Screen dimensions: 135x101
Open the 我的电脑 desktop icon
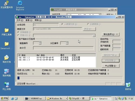[x=6, y=73]
